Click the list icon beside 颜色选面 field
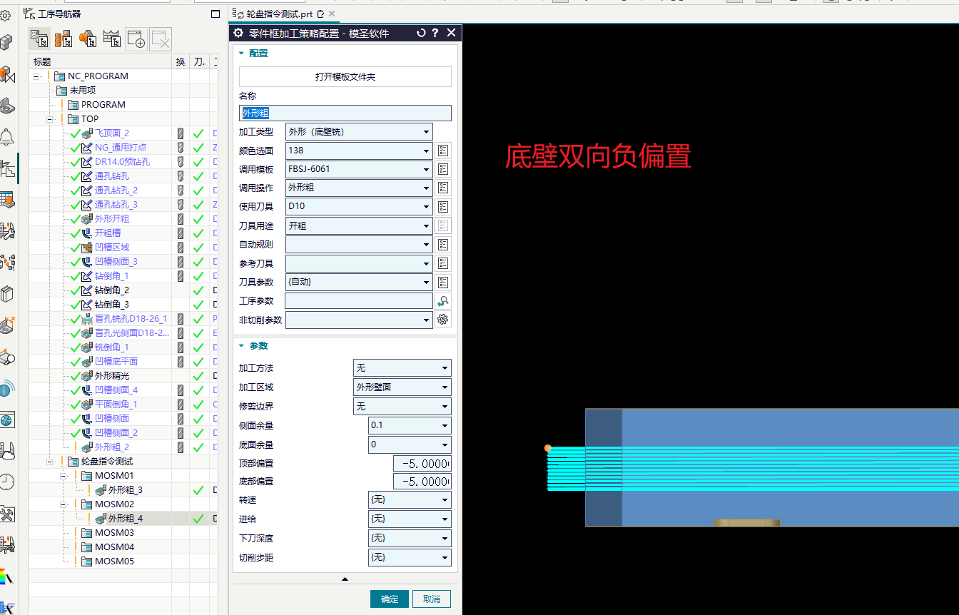The height and width of the screenshot is (615, 959). (443, 151)
